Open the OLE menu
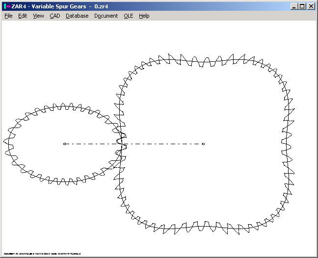 [128, 16]
